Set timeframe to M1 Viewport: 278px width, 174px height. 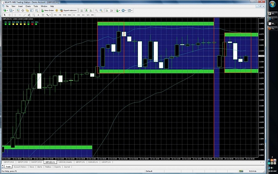point(56,15)
